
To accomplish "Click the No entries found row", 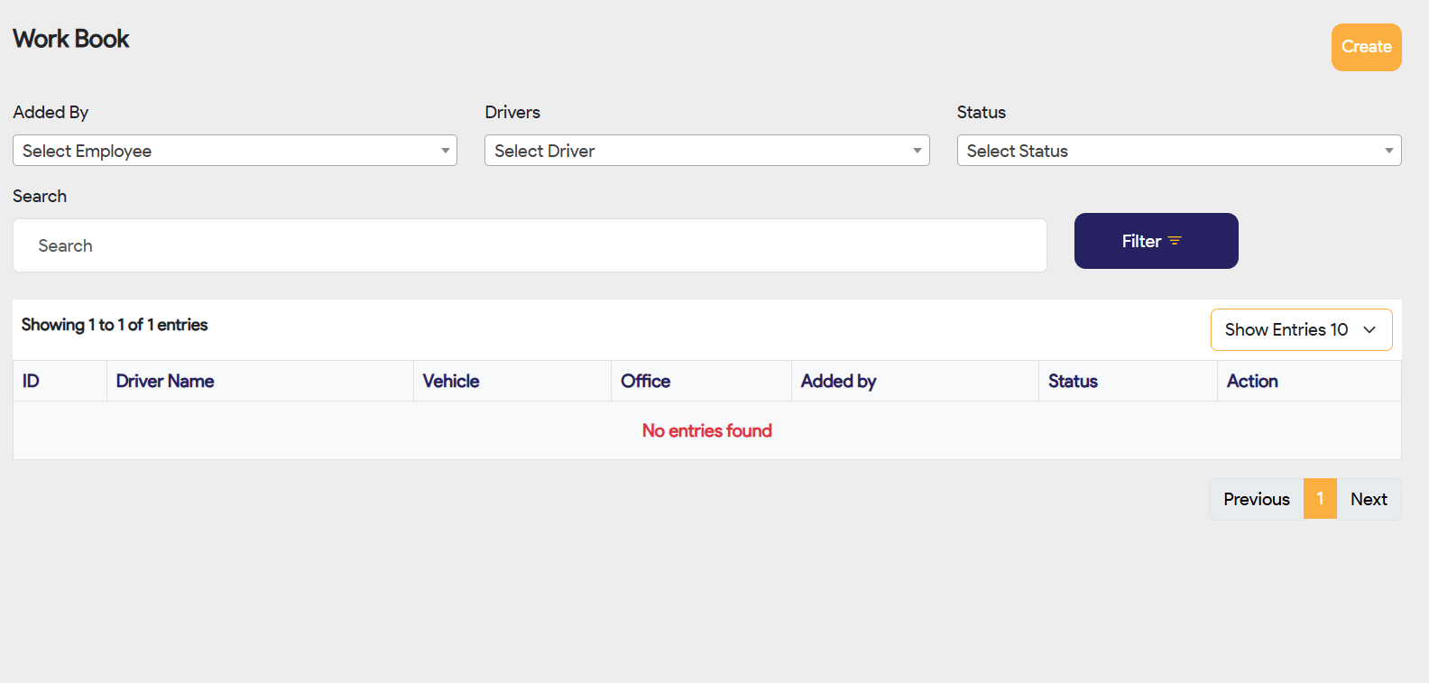I will tap(706, 431).
